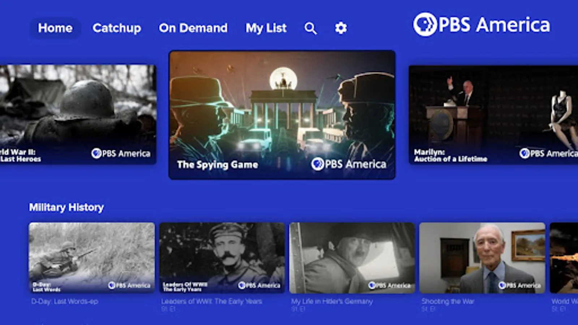This screenshot has height=325, width=578.
Task: Open the search icon in navigation
Action: pos(310,28)
